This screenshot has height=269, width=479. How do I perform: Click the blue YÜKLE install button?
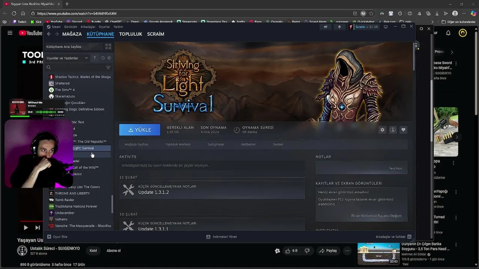click(x=140, y=130)
